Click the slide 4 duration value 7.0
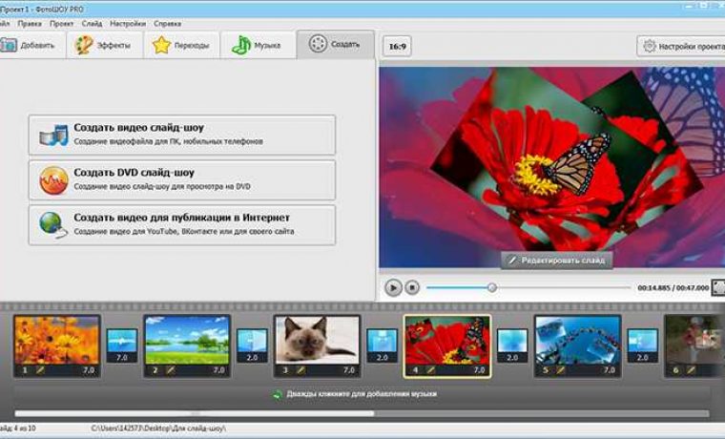The width and height of the screenshot is (725, 439). point(479,370)
